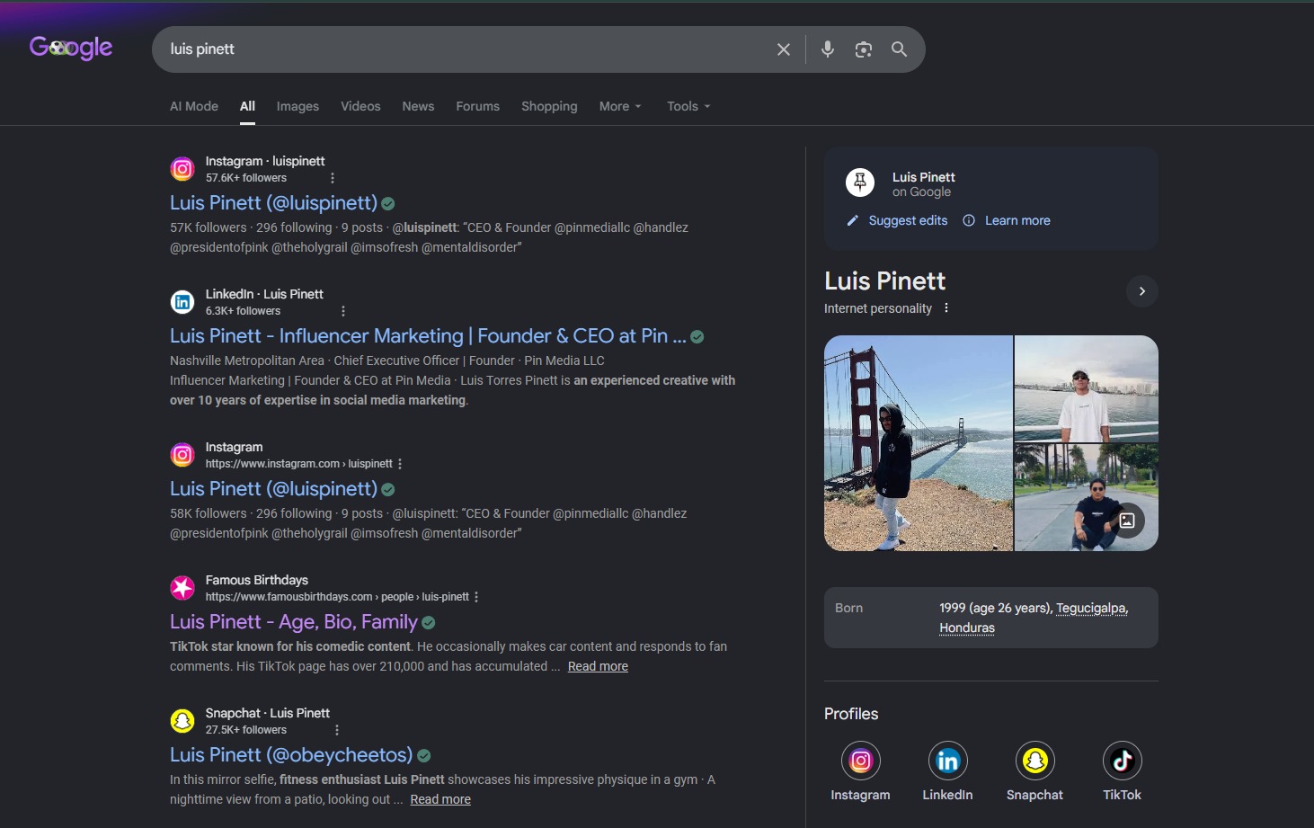Open options menu beside 57.6K+ followers
Image resolution: width=1314 pixels, height=828 pixels.
click(x=333, y=178)
